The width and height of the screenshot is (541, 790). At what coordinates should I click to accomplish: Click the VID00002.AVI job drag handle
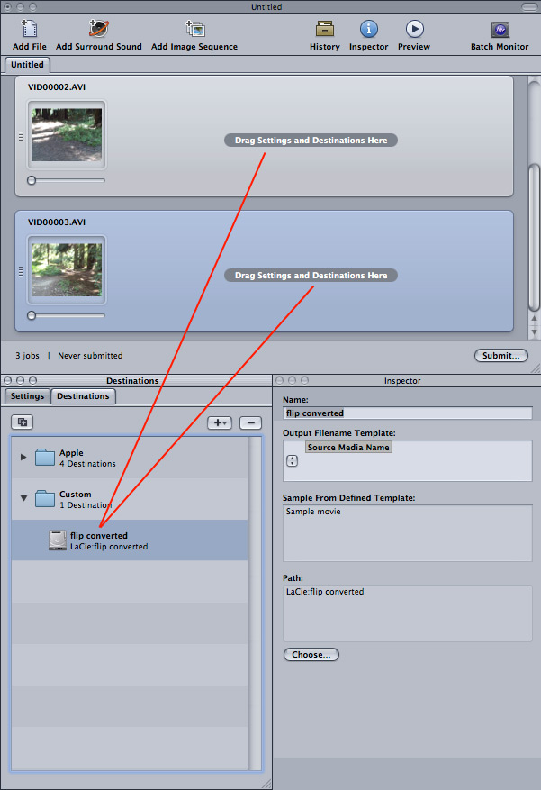(x=21, y=136)
